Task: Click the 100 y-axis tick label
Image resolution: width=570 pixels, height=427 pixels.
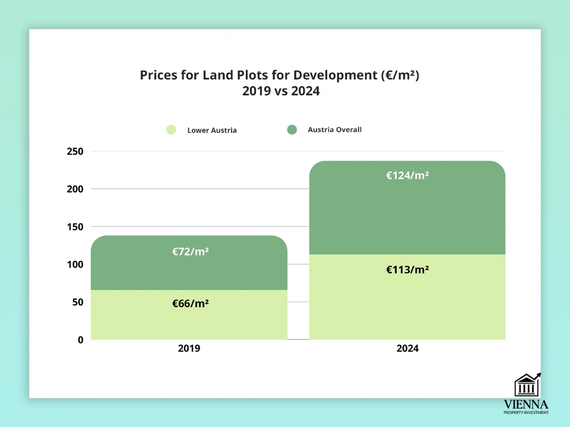Action: click(74, 265)
